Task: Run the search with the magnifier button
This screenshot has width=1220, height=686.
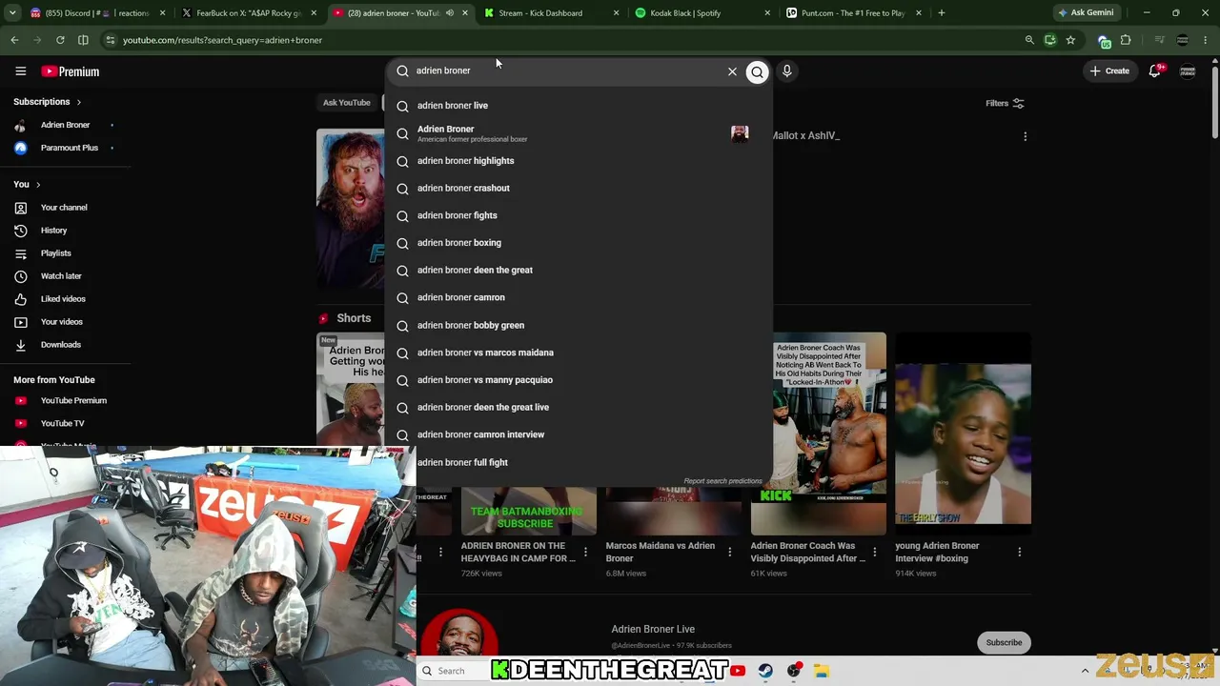Action: click(x=757, y=71)
